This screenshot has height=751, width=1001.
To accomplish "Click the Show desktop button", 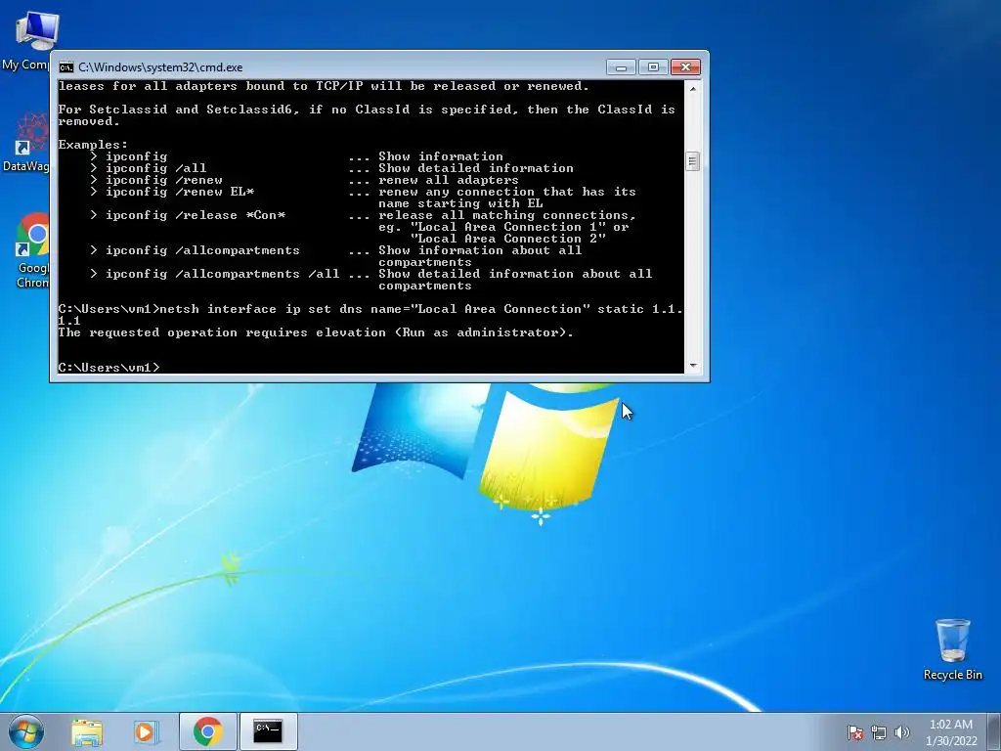I will tap(994, 731).
